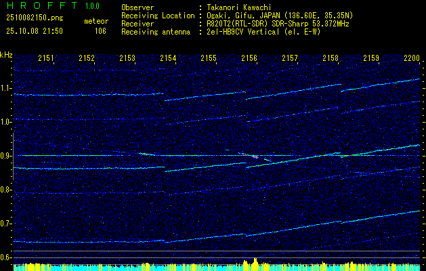
Task: Click the Receiver field label
Action: pos(137,24)
